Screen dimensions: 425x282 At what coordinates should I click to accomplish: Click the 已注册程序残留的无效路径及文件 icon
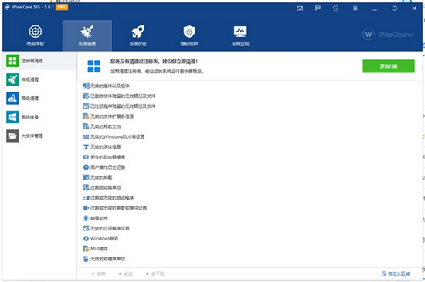click(86, 106)
